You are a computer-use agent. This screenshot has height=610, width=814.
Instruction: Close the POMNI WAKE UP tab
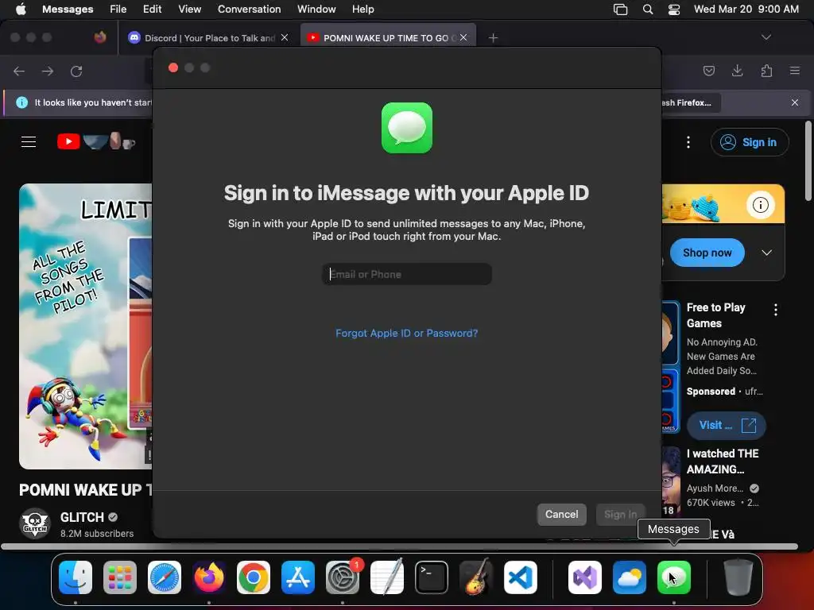tap(463, 37)
